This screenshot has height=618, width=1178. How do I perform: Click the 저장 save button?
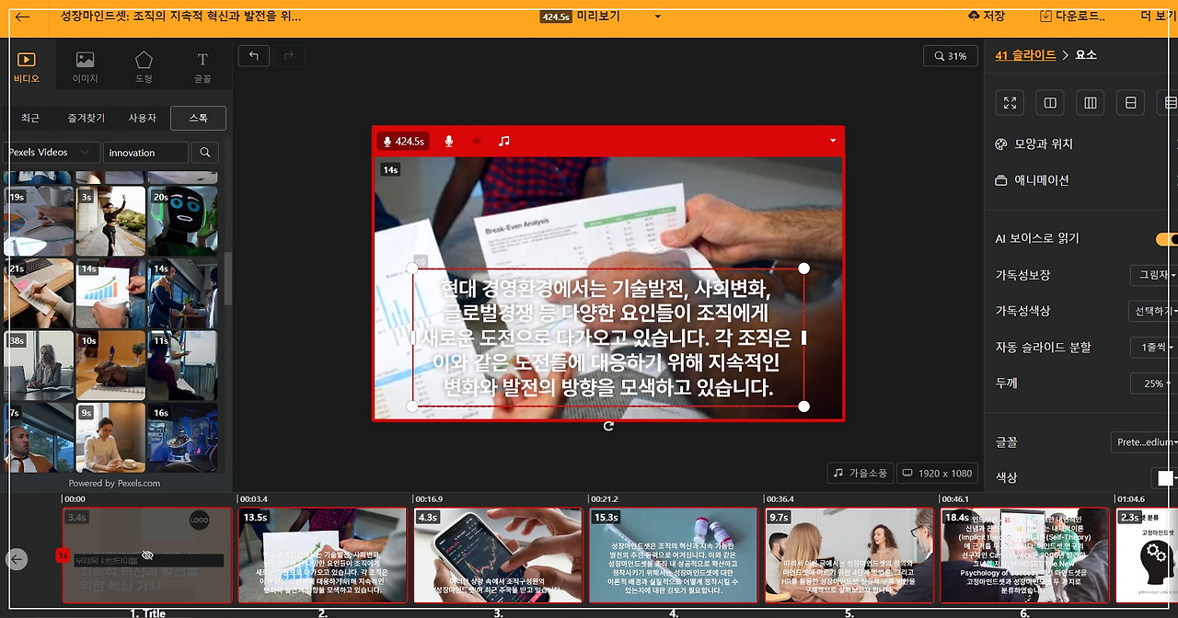pos(987,17)
